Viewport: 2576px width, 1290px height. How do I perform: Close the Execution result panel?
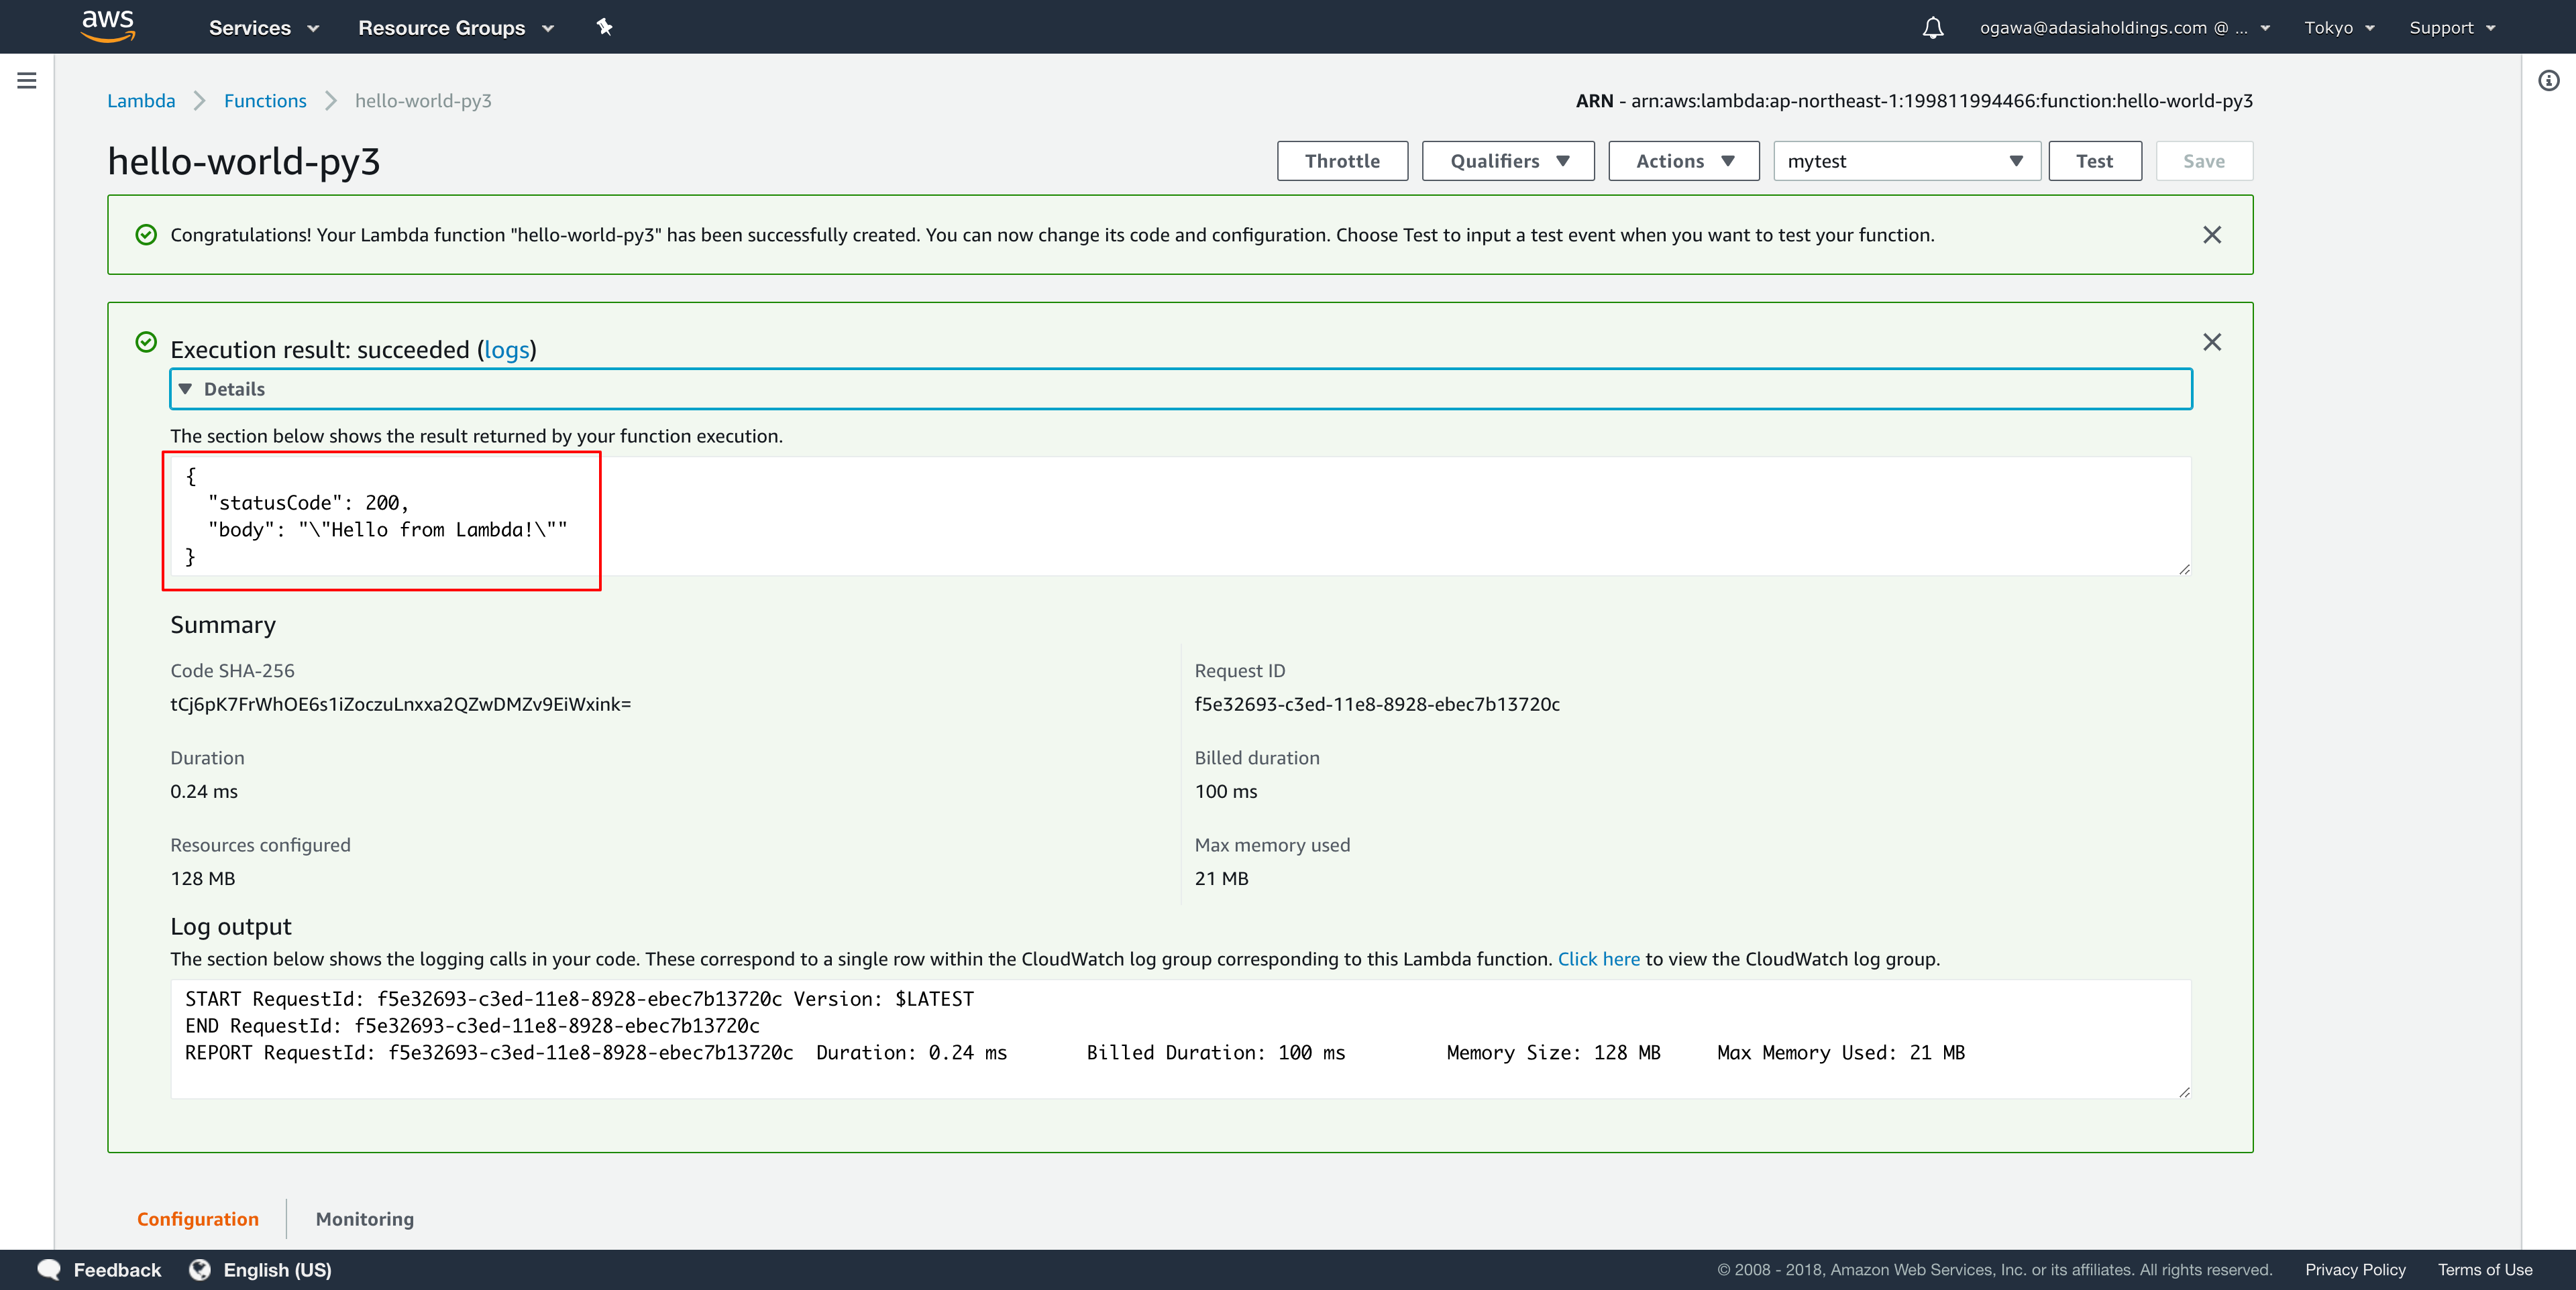pos(2211,343)
